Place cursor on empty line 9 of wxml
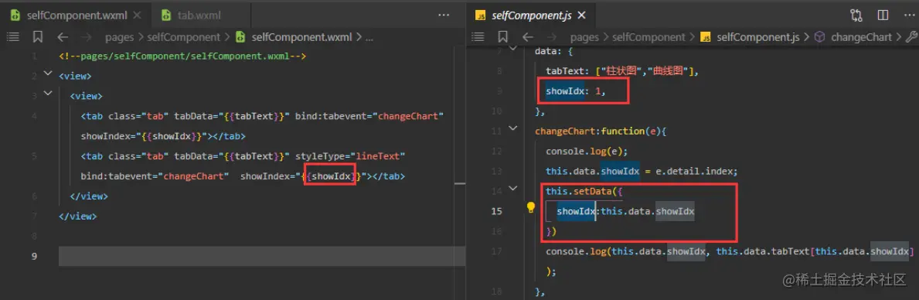The width and height of the screenshot is (919, 300). 262,256
